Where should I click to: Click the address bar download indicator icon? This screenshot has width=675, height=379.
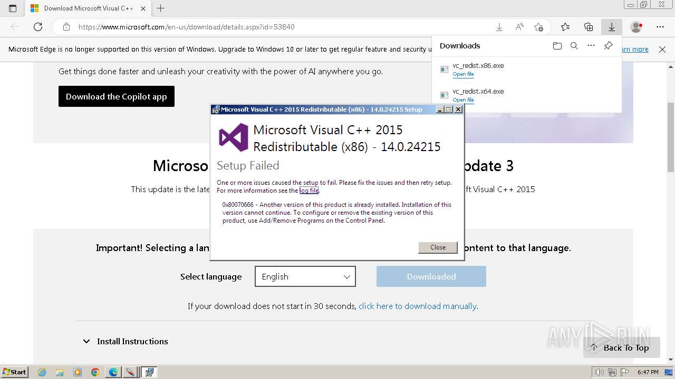pyautogui.click(x=499, y=27)
